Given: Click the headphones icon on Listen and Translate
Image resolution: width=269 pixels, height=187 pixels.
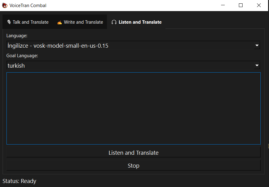Looking at the screenshot, I should click(114, 22).
